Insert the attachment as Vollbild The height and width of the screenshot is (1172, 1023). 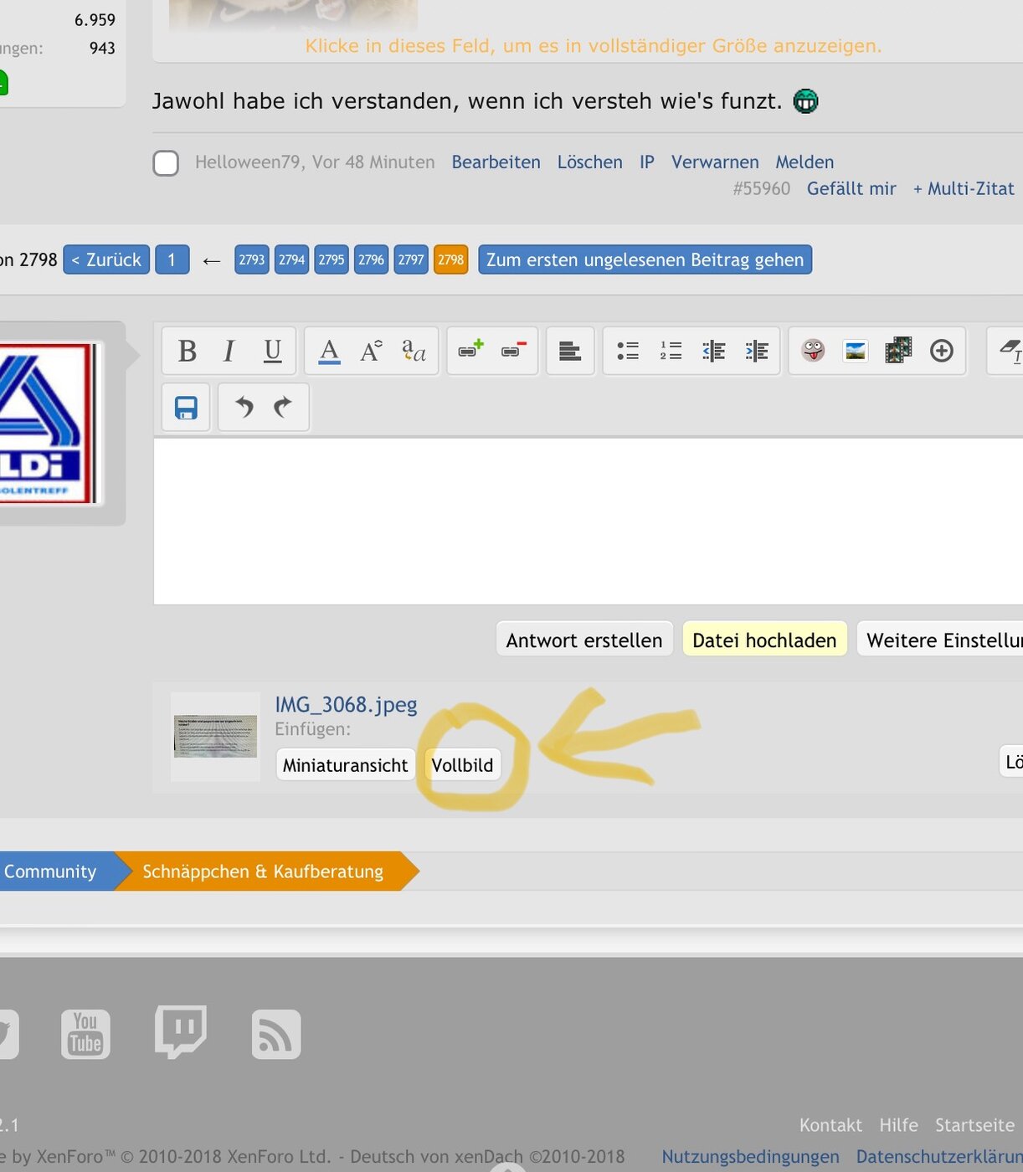click(x=462, y=764)
